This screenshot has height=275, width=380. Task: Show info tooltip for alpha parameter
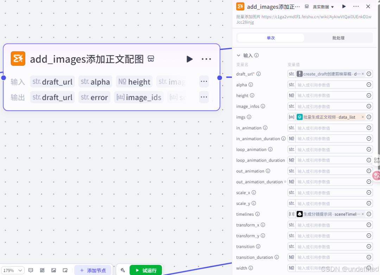pyautogui.click(x=251, y=85)
